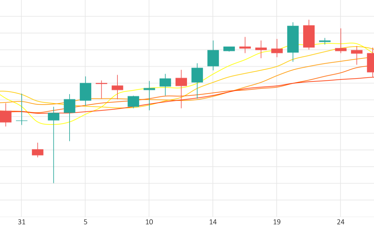The height and width of the screenshot is (233, 374).
Task: Click the tiny green doji just before 24
Action: 325,41
